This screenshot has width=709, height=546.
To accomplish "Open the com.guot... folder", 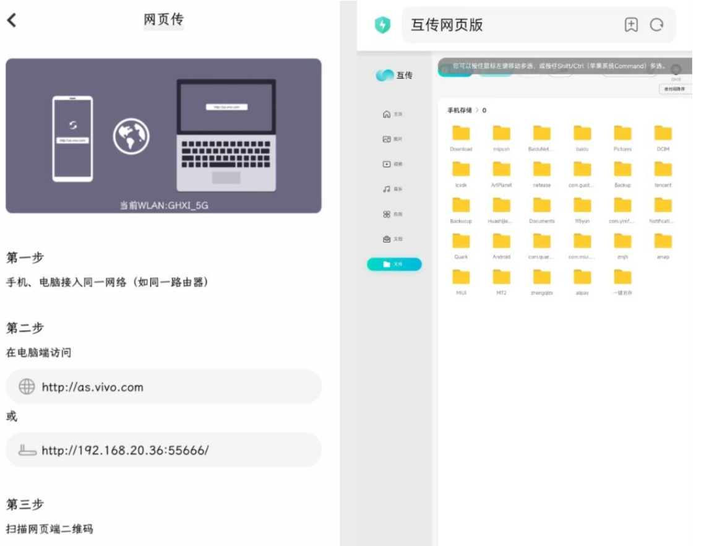I will (x=582, y=174).
